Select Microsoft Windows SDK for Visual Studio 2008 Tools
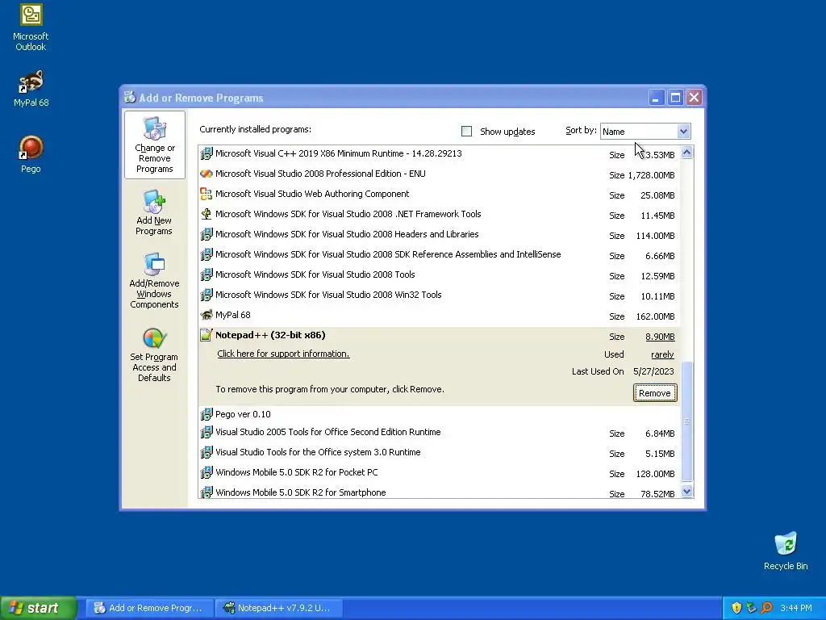This screenshot has width=826, height=620. 440,274
